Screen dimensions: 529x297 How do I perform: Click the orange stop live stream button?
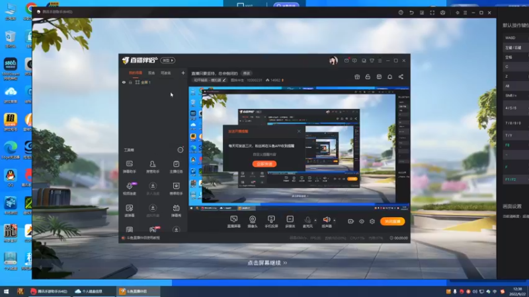(392, 221)
